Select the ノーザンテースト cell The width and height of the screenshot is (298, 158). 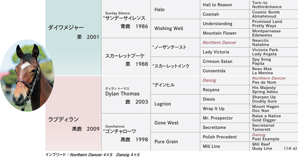click(175, 47)
